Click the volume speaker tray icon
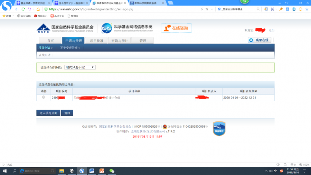Image resolution: width=311 pixels, height=175 pixels. [271, 171]
